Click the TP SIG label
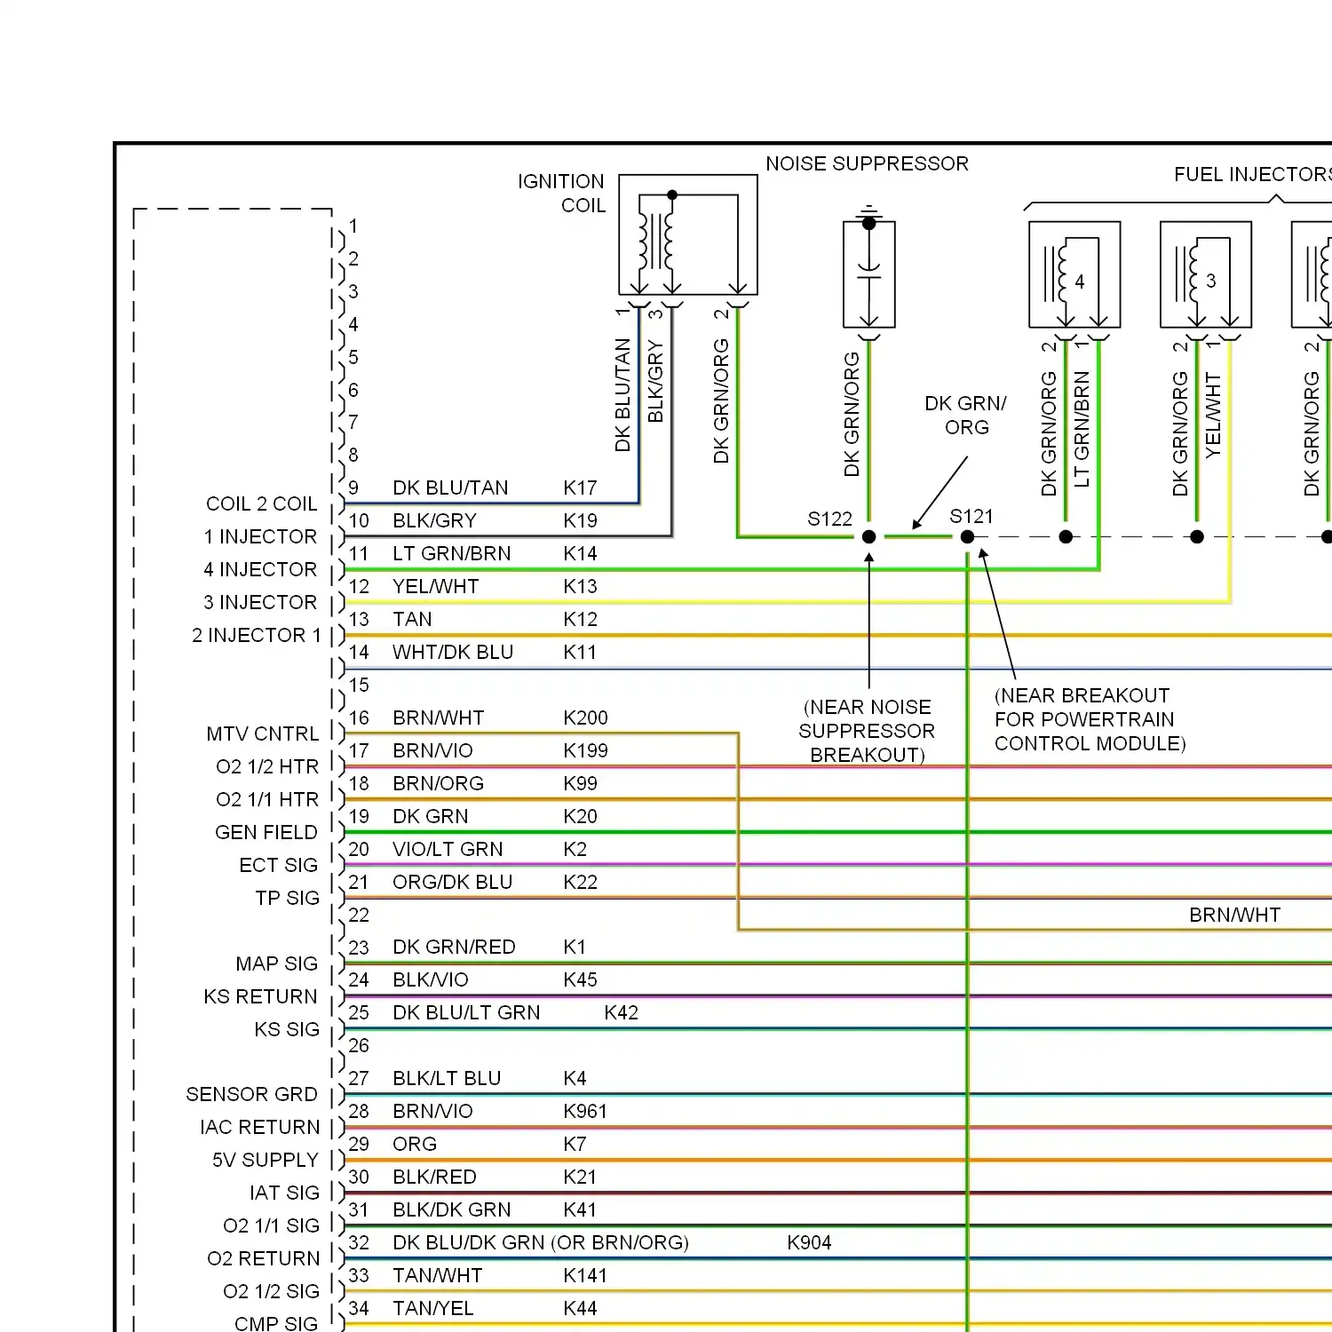 [x=288, y=898]
